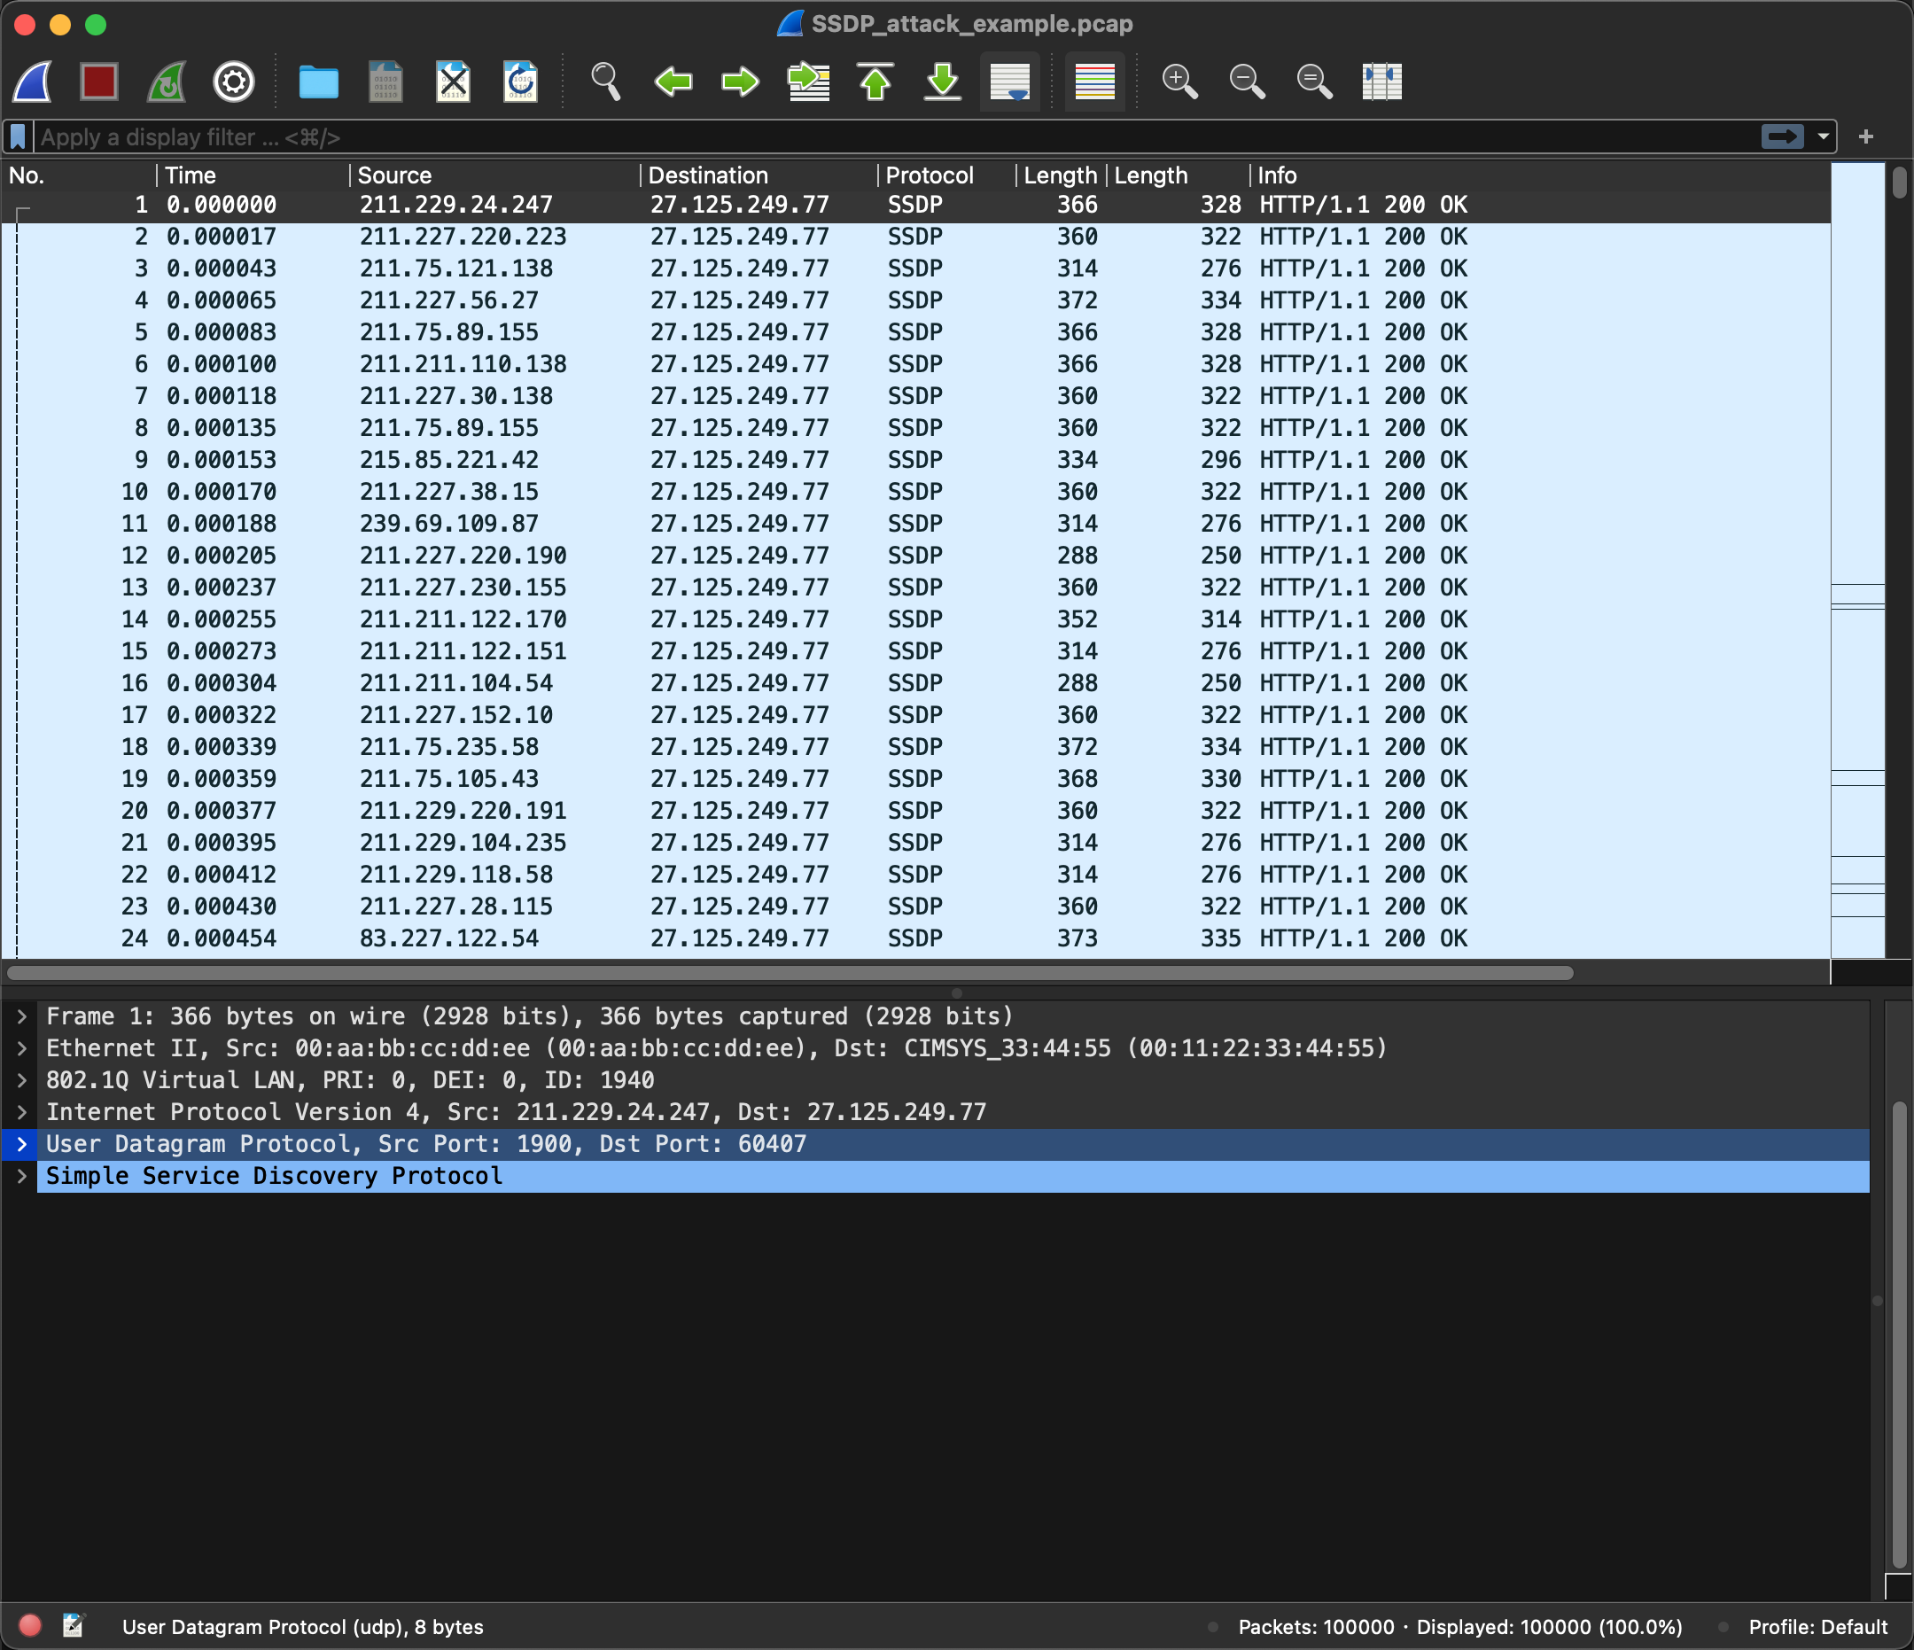
Task: Sort by the Protocol column header
Action: pyautogui.click(x=930, y=175)
